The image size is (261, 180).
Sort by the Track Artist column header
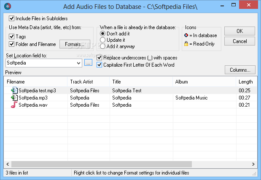click(x=89, y=82)
